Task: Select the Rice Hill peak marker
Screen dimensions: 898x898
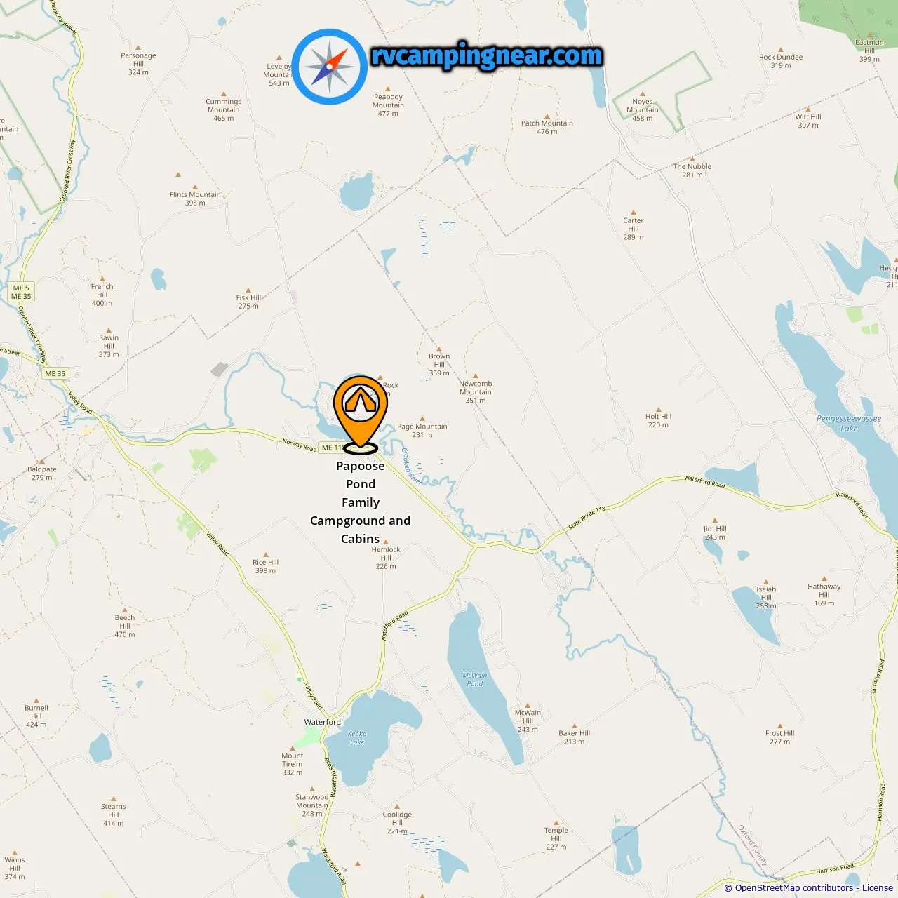Action: point(265,554)
